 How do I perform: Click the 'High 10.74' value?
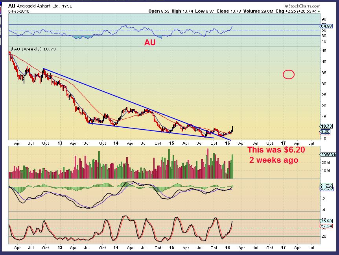tap(182, 11)
